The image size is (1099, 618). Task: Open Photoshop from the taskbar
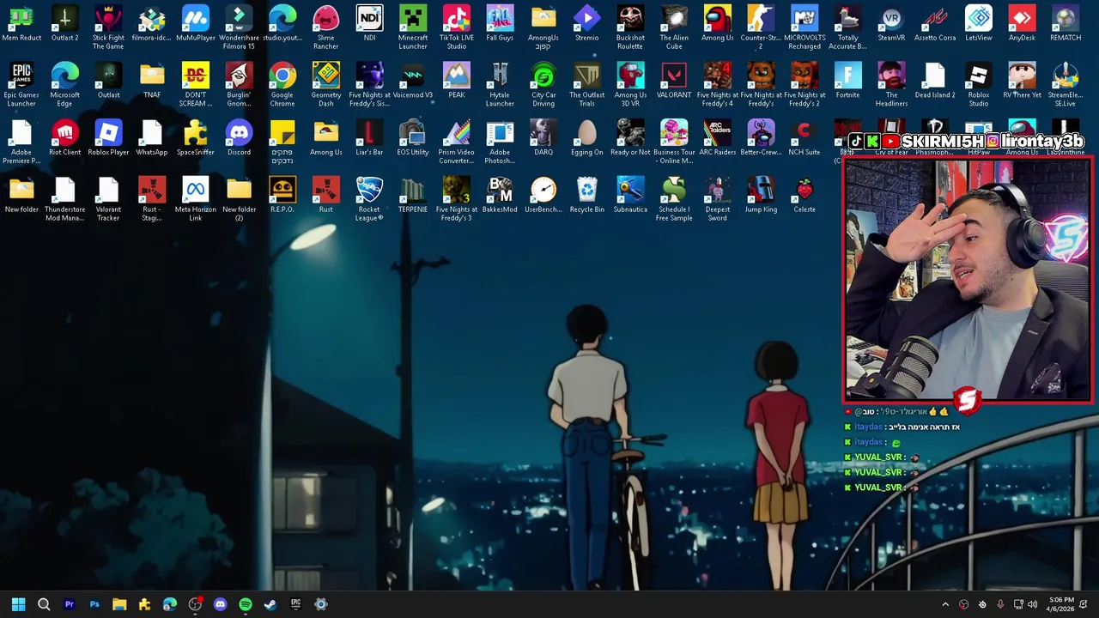tap(94, 604)
